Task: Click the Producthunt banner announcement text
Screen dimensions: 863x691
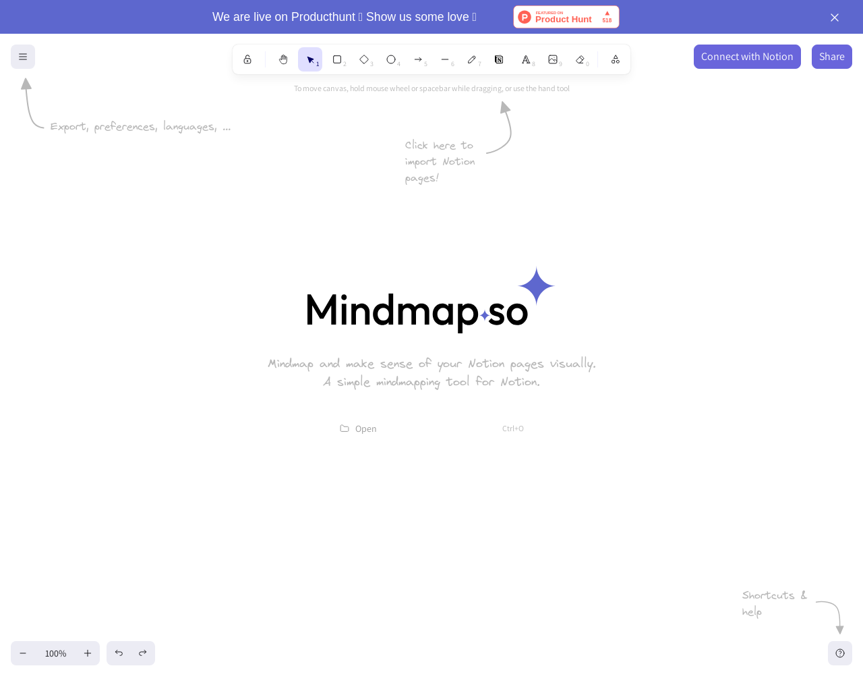Action: point(345,17)
